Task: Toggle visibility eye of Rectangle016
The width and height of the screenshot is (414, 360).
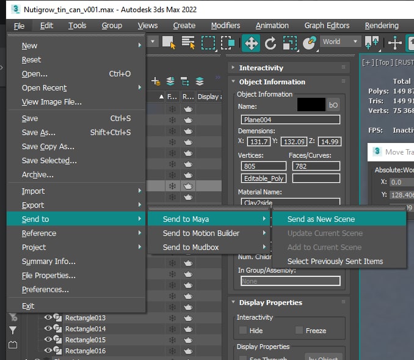Action: [x=48, y=350]
